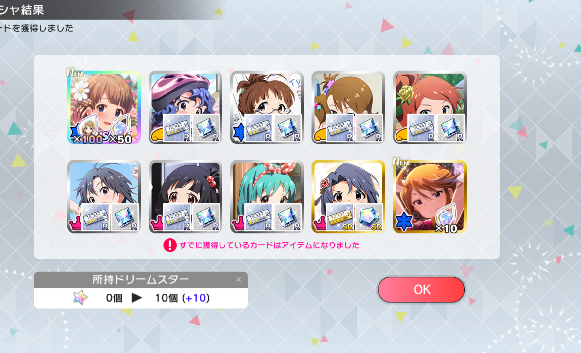Click the rainbow Dream Star icon
The image size is (581, 353).
point(80,297)
